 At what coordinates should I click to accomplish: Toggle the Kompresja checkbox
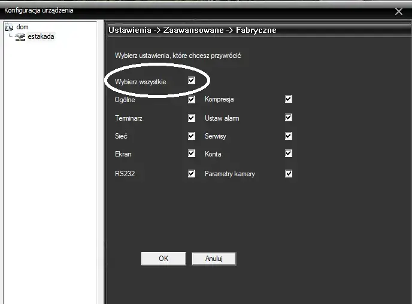pos(289,99)
